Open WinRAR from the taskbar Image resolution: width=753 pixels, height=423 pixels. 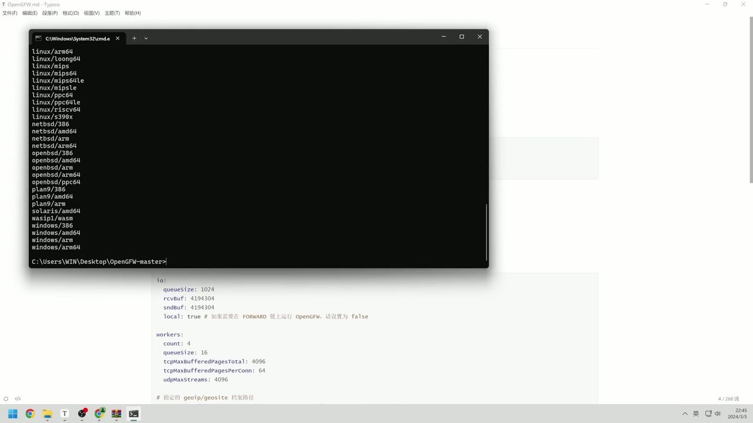point(116,414)
